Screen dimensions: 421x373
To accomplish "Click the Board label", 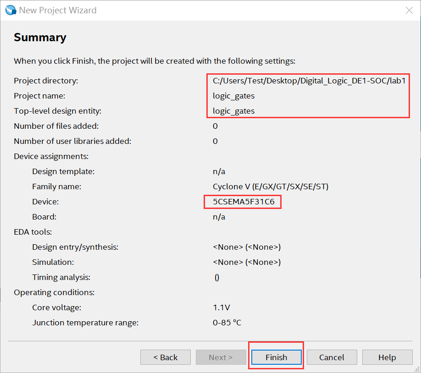I will point(44,217).
